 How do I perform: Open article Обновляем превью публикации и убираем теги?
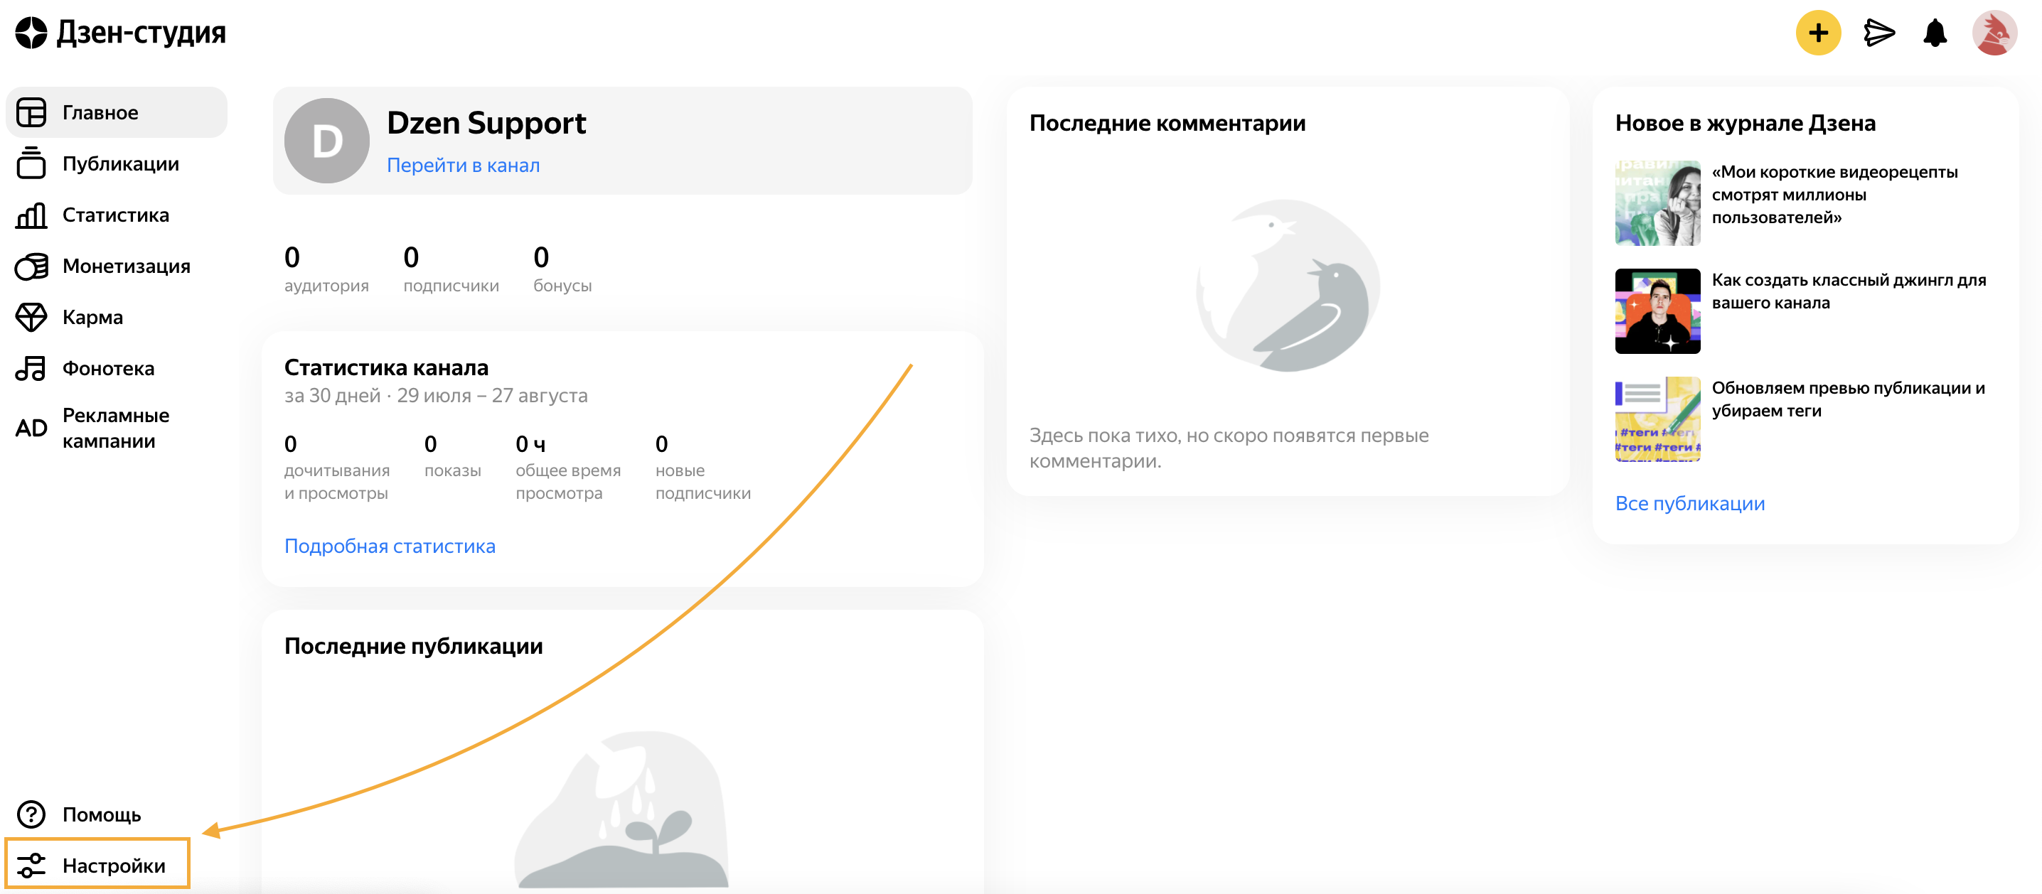coord(1848,399)
